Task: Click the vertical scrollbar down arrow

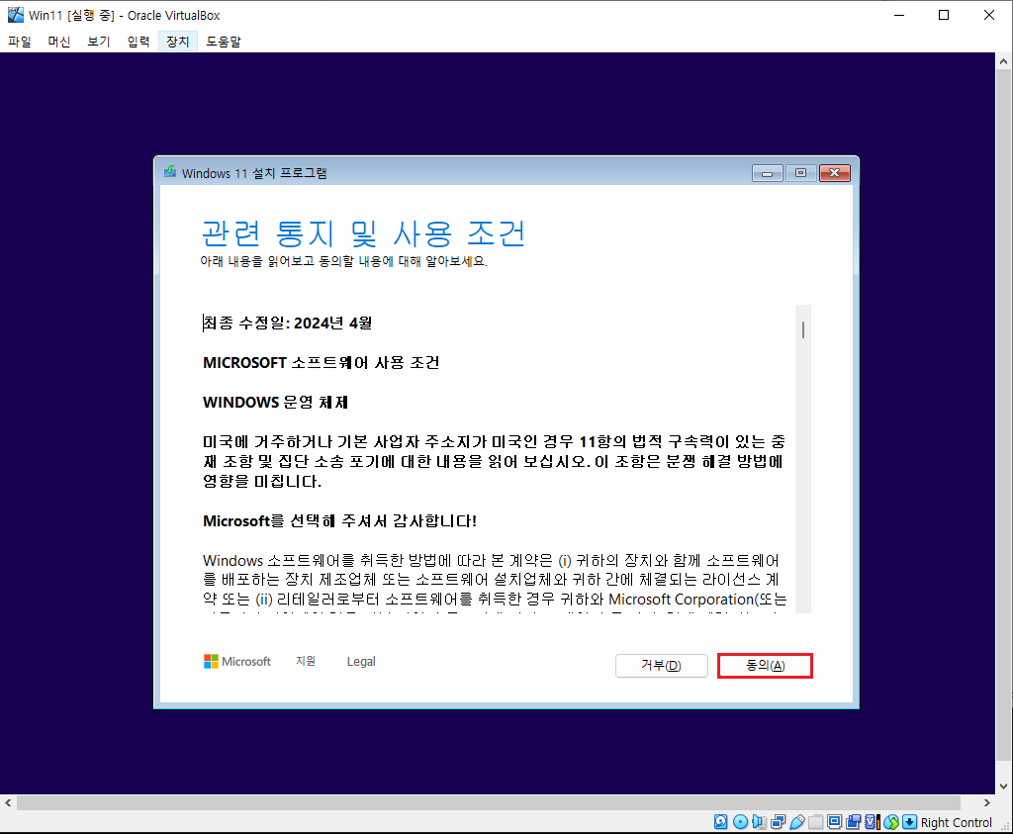Action: point(1003,787)
